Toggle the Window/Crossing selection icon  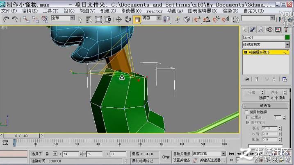click(108, 20)
